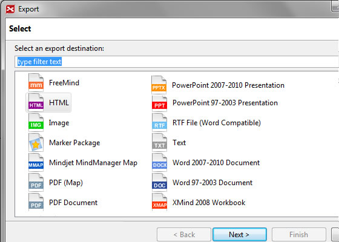Select the IMG Image export icon
This screenshot has width=339, height=242.
coord(36,122)
